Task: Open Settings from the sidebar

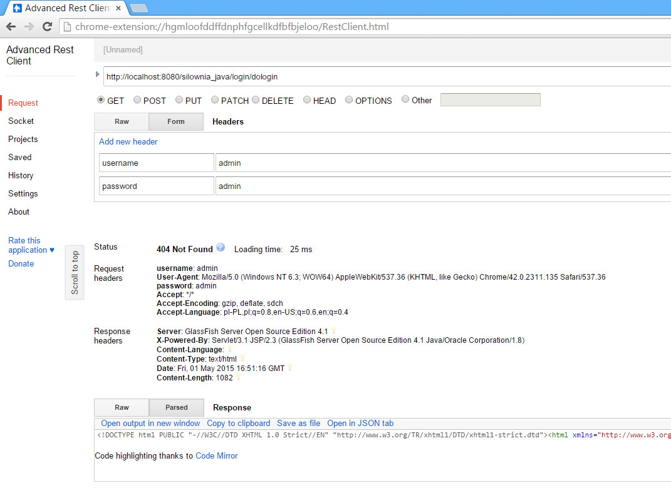Action: point(23,193)
